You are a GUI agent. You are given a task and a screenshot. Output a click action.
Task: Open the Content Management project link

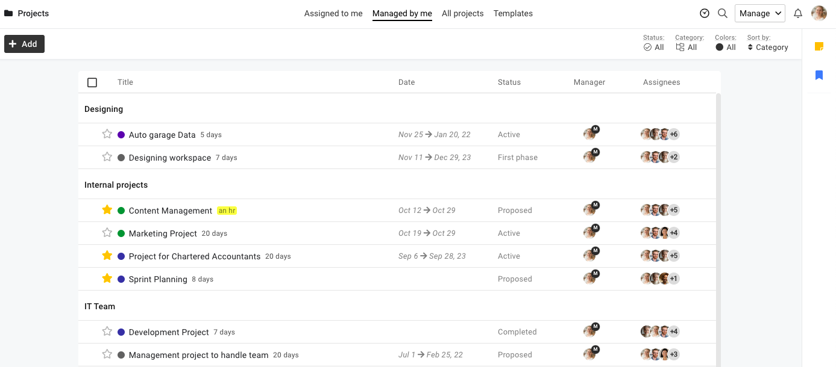tap(171, 210)
